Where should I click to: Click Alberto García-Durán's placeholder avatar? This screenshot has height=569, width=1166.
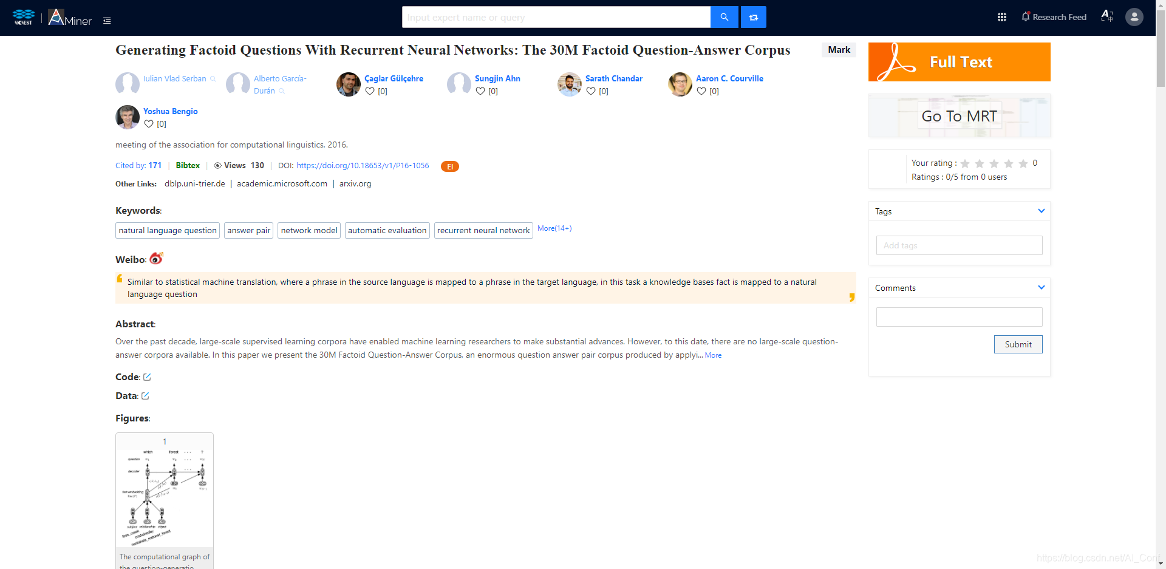coord(238,84)
